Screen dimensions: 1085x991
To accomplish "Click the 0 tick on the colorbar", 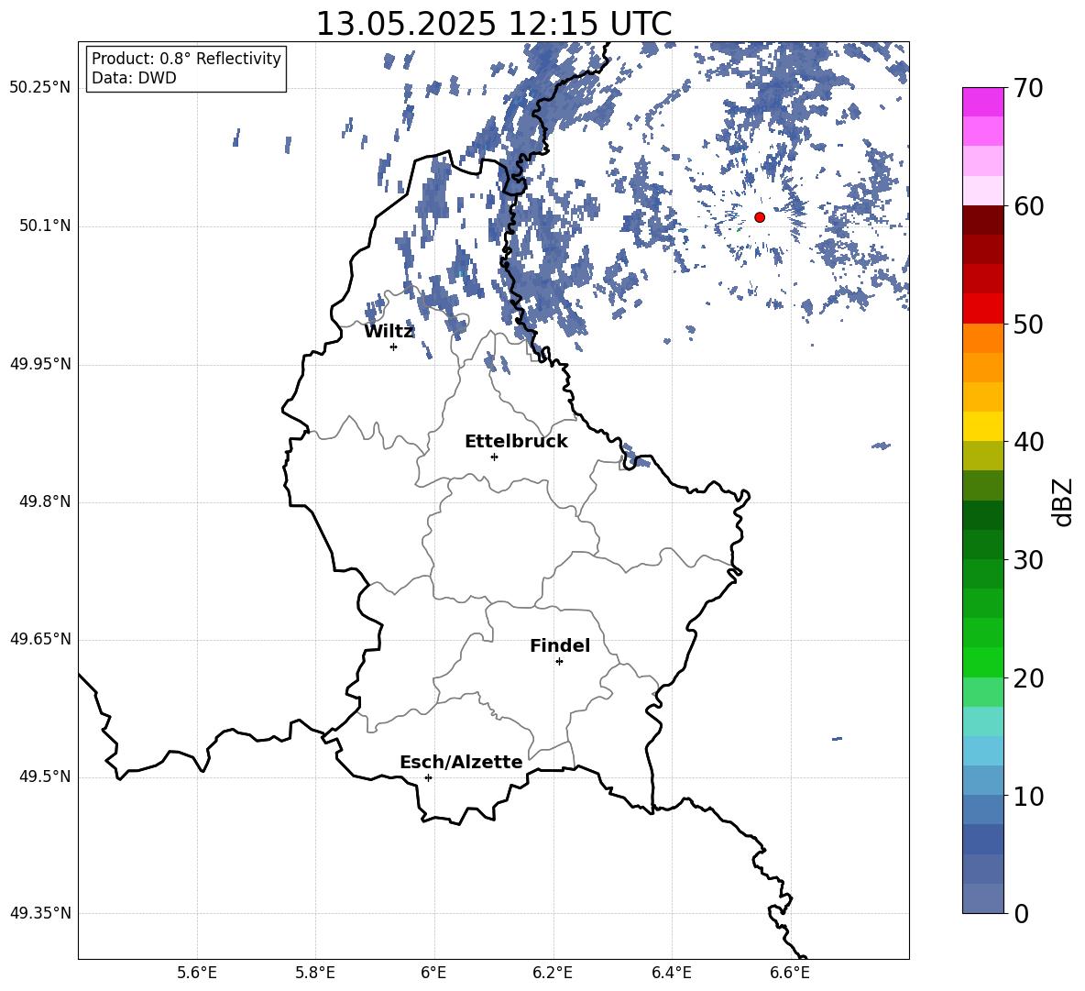I will tap(1022, 913).
